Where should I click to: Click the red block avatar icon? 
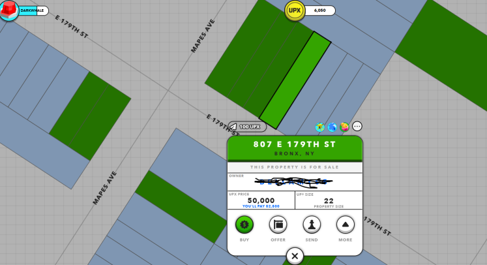[x=9, y=10]
